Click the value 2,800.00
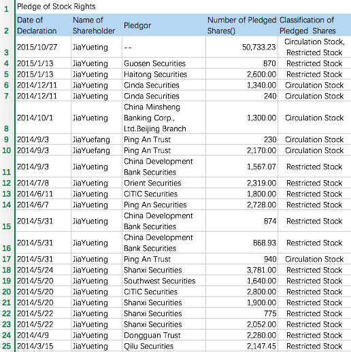The height and width of the screenshot is (352, 351). point(261,292)
